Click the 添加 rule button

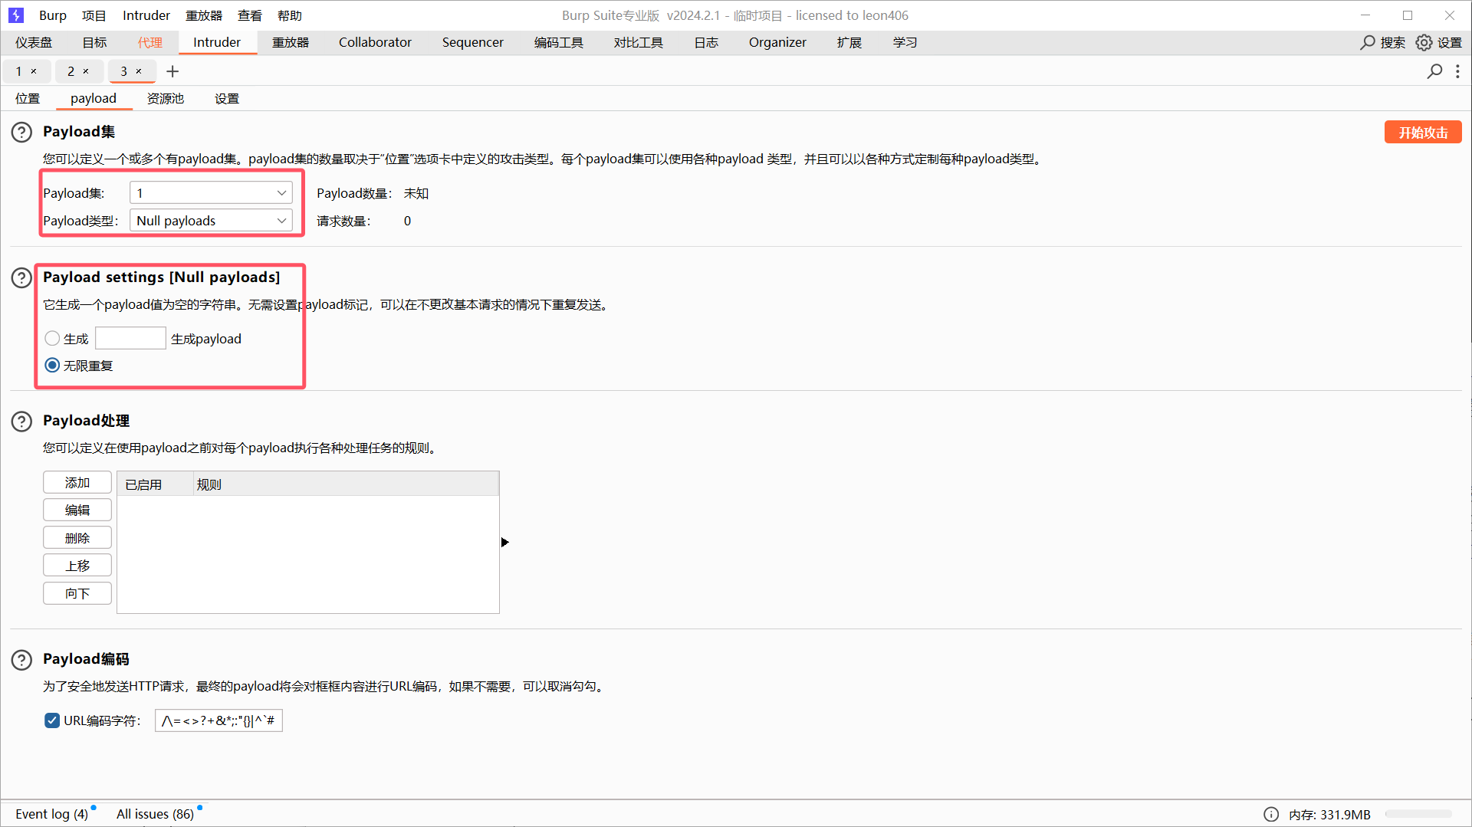(x=77, y=483)
